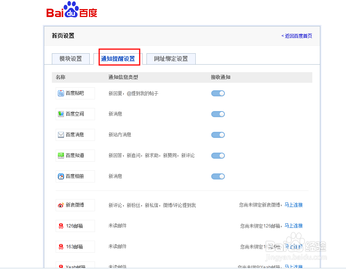Select the 通知提醒设置 tab
Viewport: 346px width, 269px height.
click(x=118, y=59)
